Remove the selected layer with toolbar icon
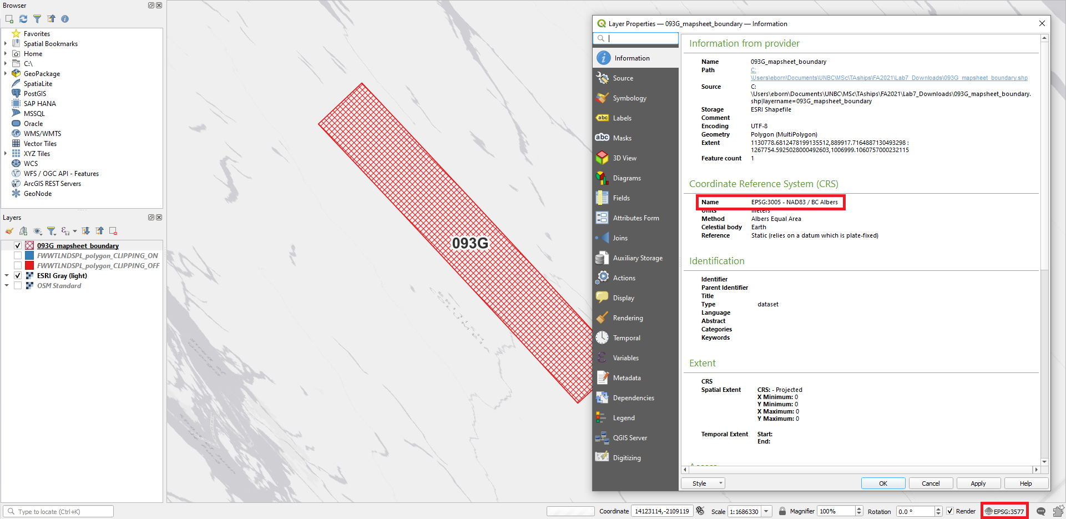The image size is (1066, 519). coord(113,230)
